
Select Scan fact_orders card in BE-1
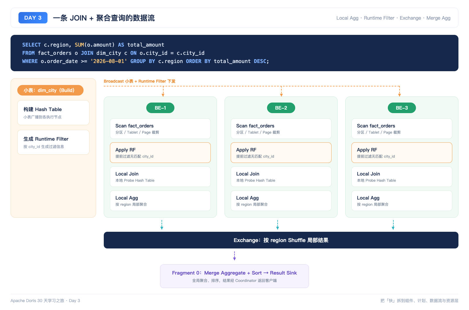(x=160, y=129)
